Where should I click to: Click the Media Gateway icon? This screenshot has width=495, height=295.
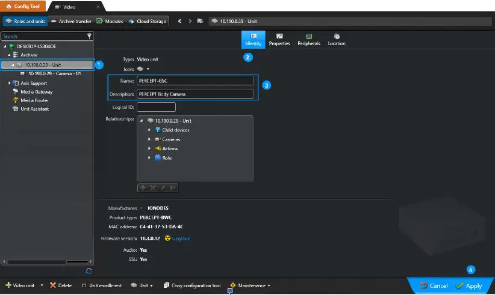tap(15, 91)
